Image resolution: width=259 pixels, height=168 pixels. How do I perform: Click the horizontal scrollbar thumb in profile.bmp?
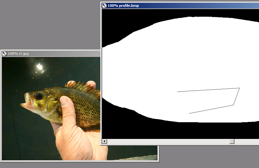(232, 141)
